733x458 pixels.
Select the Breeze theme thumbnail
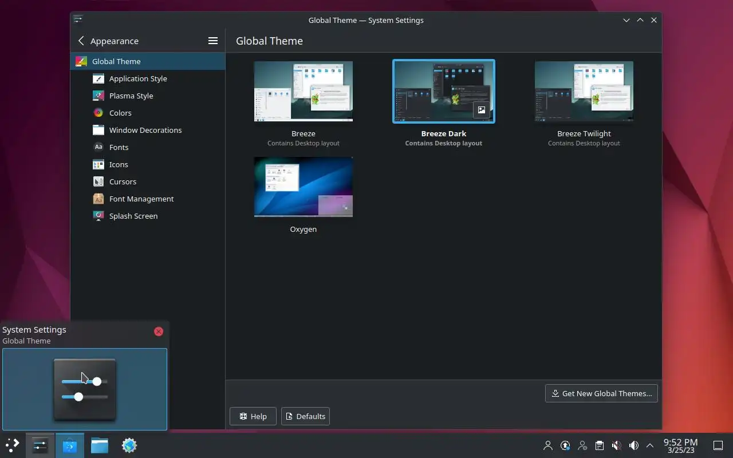(x=304, y=92)
